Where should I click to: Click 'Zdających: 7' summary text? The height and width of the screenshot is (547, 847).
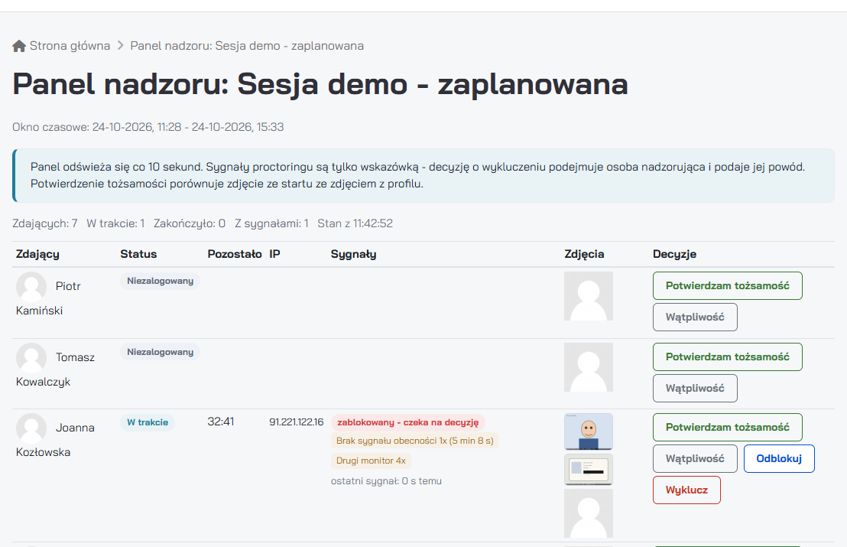click(45, 223)
